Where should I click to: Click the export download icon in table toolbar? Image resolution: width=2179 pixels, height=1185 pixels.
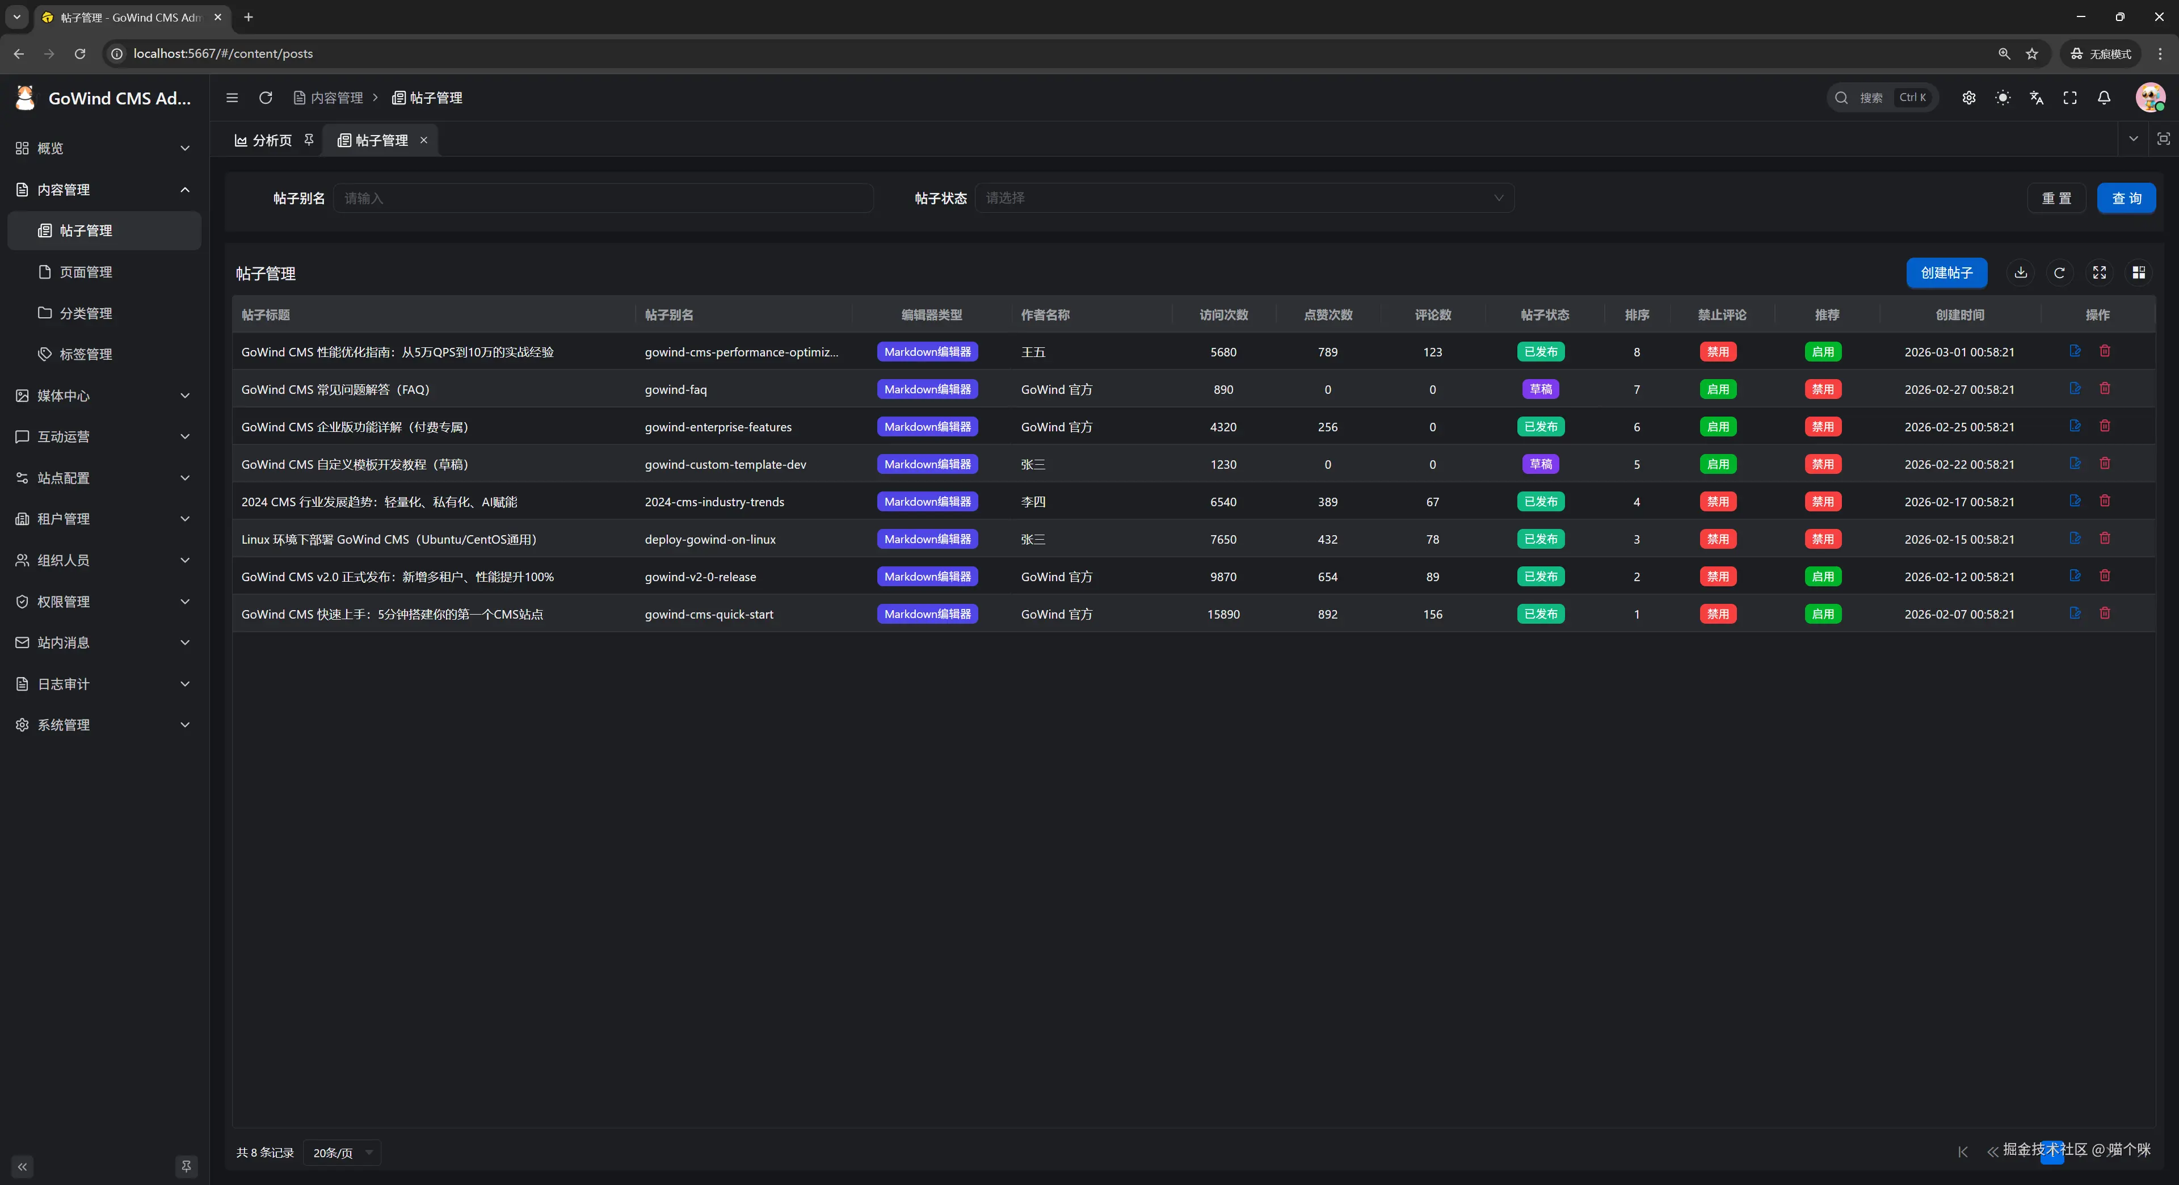coord(2021,272)
